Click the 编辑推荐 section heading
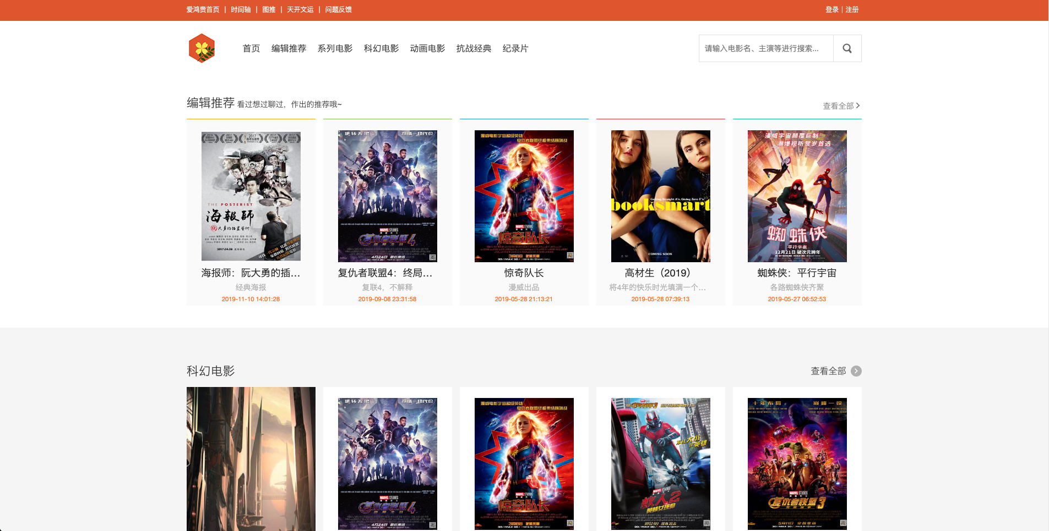Screen dimensions: 1049x531 click(211, 103)
